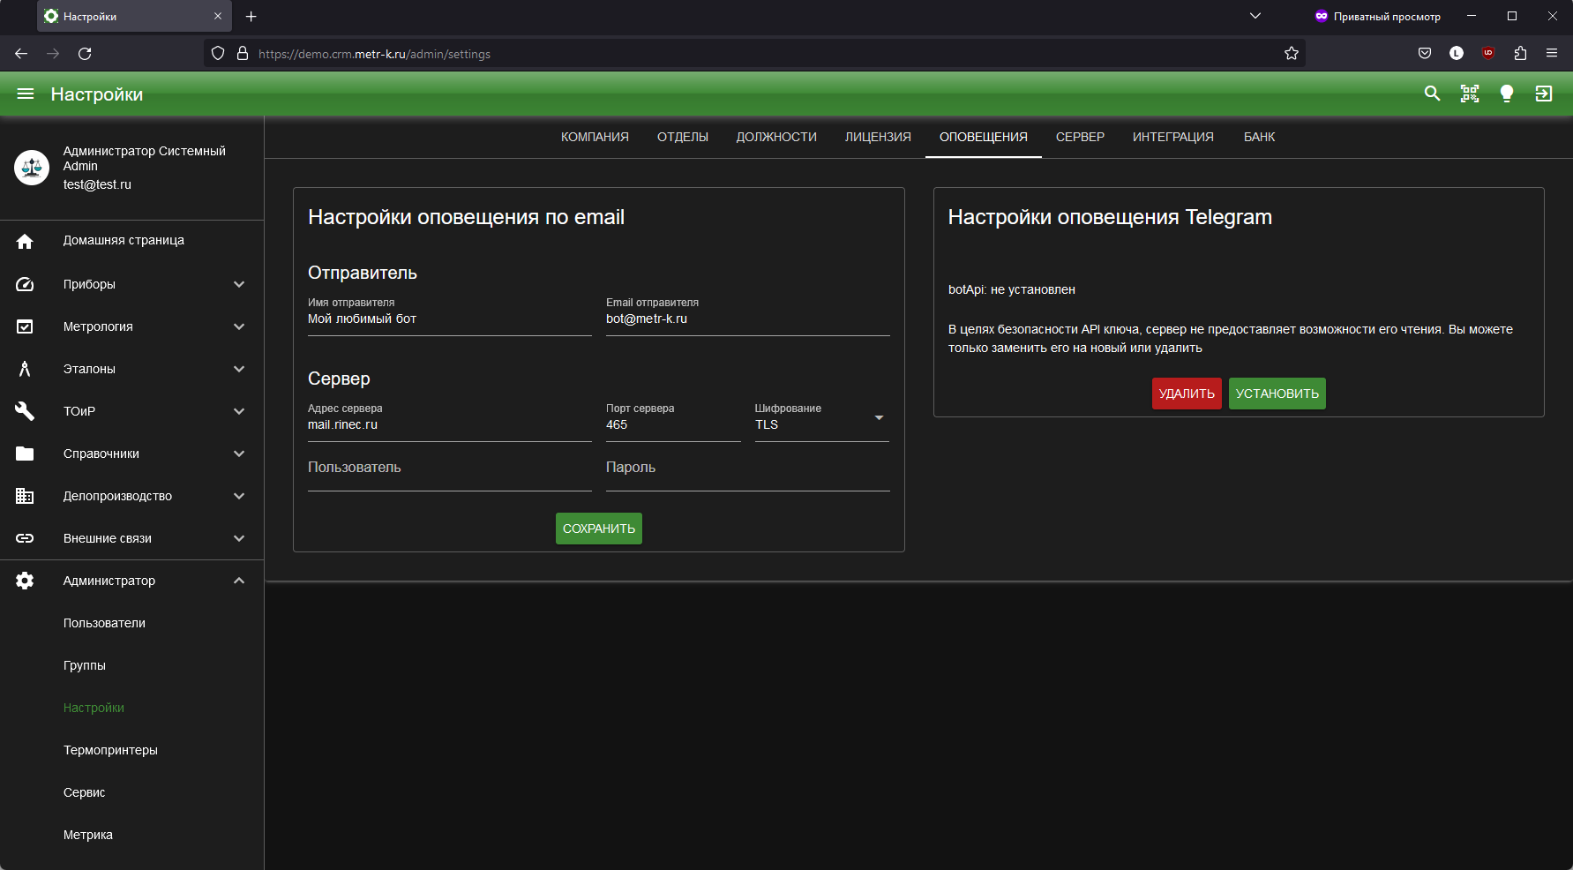1573x870 pixels.
Task: Click the tracking protection shield icon
Action: (218, 54)
